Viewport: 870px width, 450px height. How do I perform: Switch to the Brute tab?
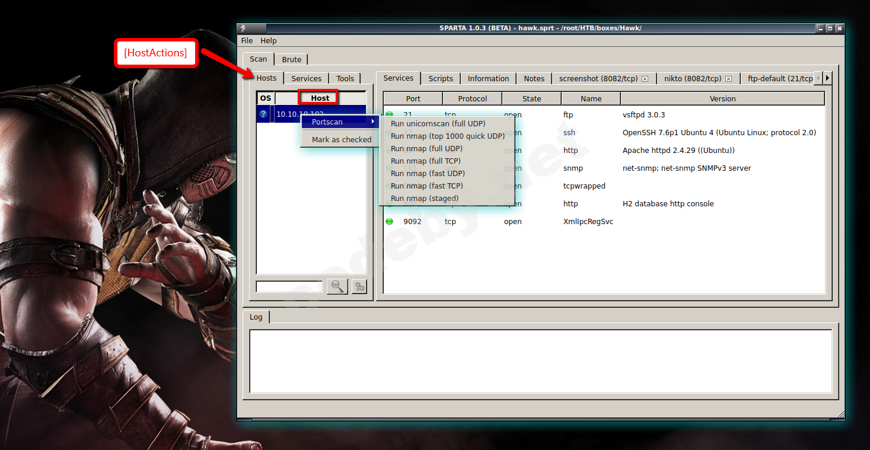[x=291, y=59]
